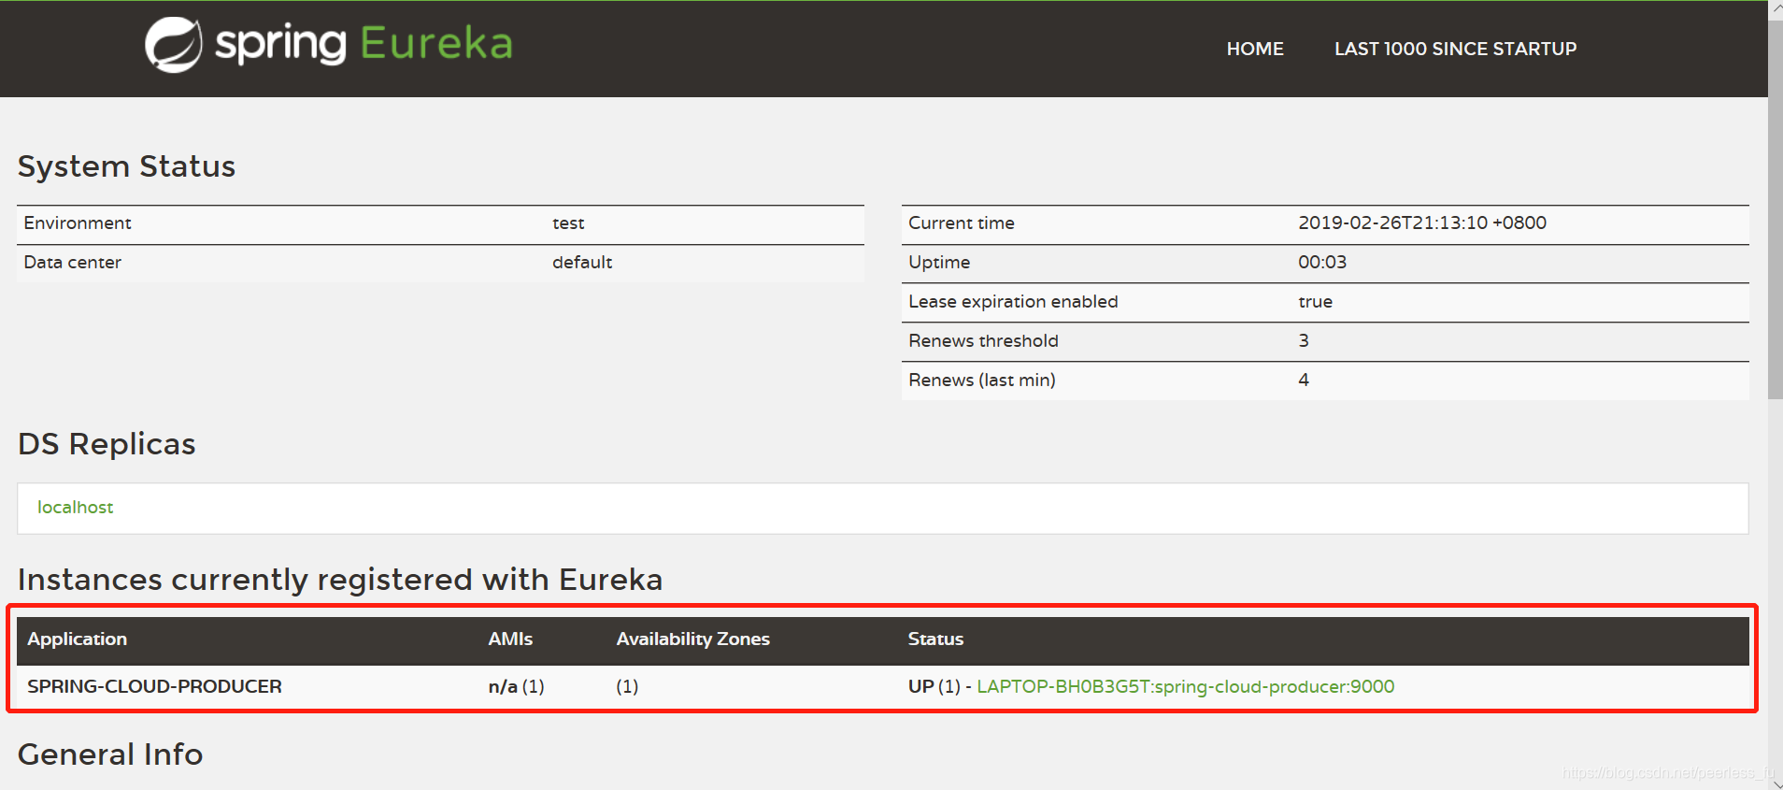1783x790 pixels.
Task: Select the System Status heading
Action: 126,166
